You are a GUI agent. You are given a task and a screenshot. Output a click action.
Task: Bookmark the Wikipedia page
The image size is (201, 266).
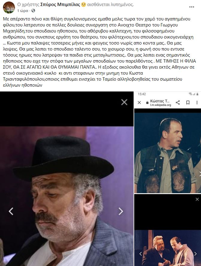point(188,103)
